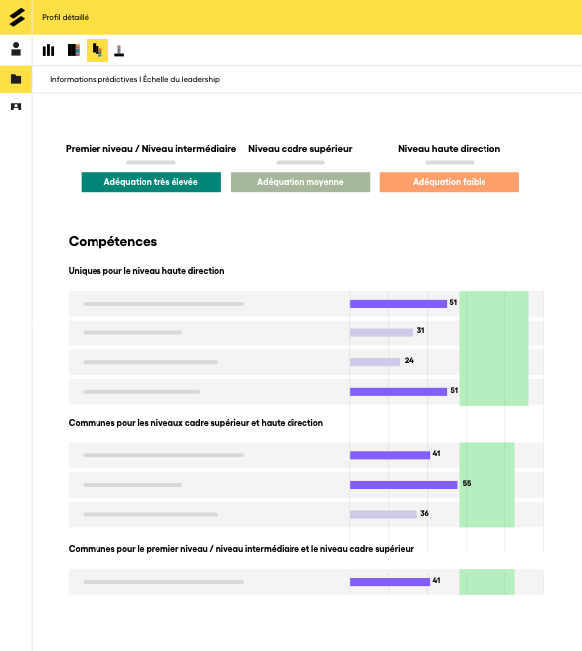582x651 pixels.
Task: Select the Adéquation très élevée badge
Action: [x=151, y=182]
